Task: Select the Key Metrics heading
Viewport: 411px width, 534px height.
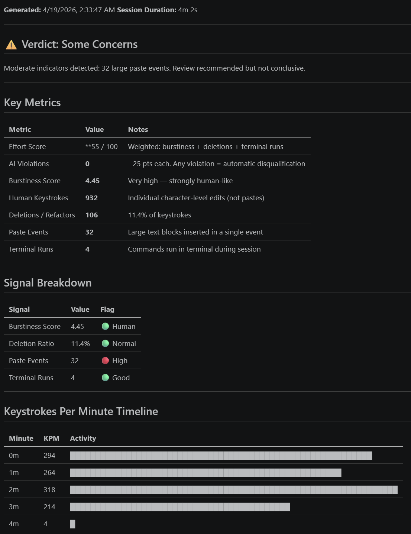Action: [x=32, y=103]
